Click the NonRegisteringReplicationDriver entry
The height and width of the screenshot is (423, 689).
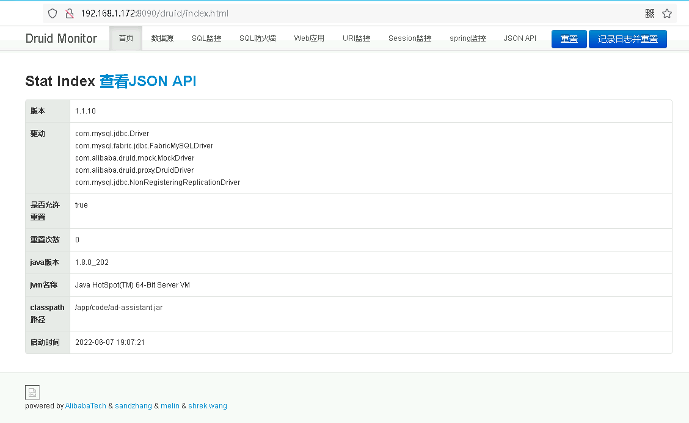tap(158, 183)
